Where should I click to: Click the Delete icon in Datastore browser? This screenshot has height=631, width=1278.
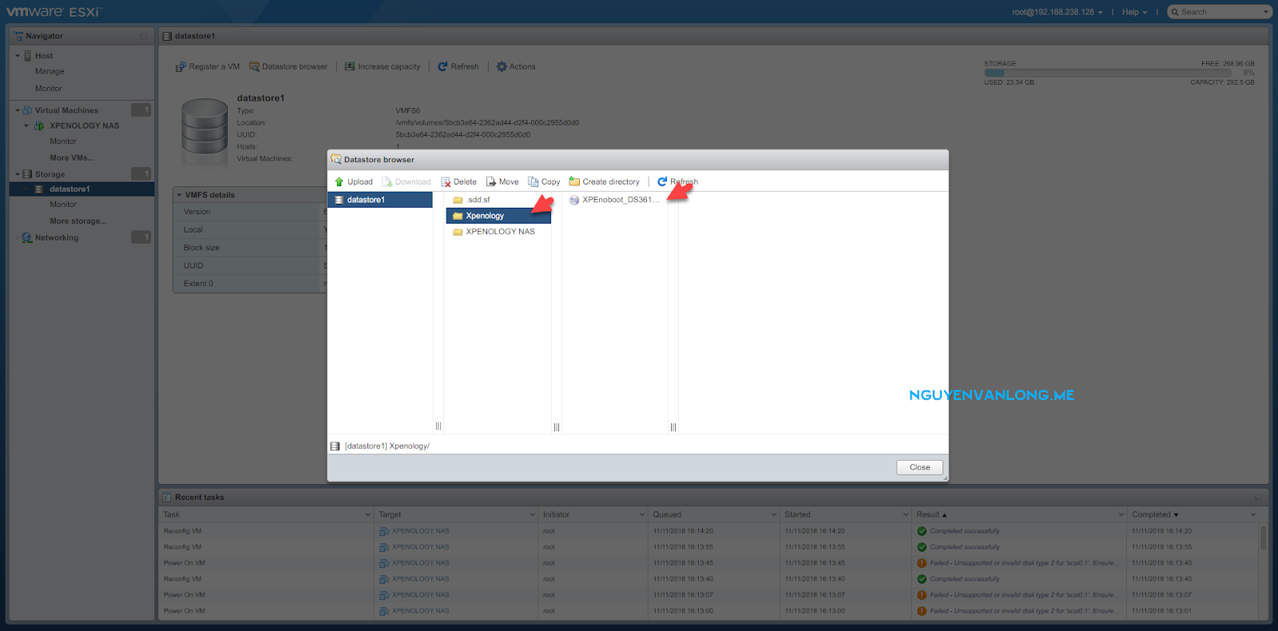(x=446, y=182)
